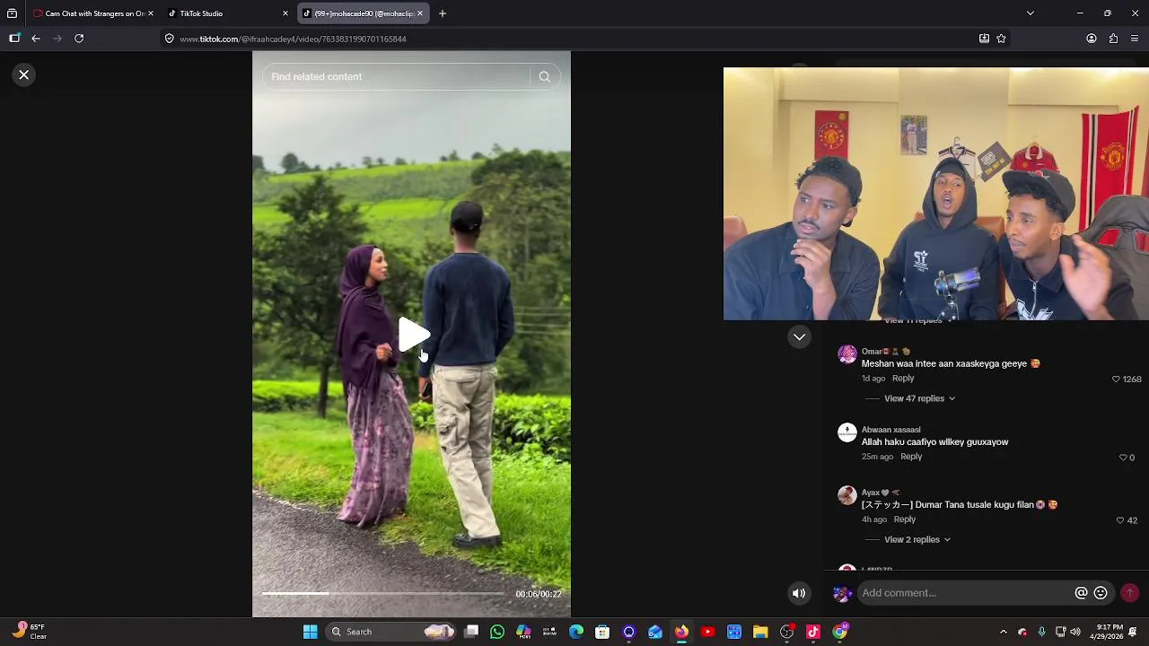Click the search magnifier in Find related content
The image size is (1149, 646).
(x=544, y=77)
